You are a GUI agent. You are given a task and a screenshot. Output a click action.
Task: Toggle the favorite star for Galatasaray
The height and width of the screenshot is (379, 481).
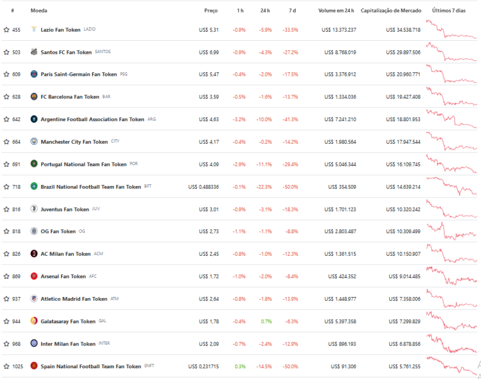(x=6, y=321)
